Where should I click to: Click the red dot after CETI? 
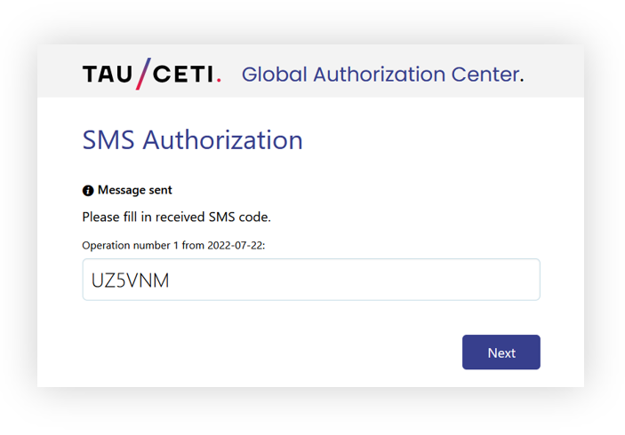point(219,81)
